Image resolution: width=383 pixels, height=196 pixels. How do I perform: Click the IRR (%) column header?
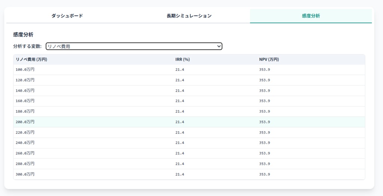183,59
